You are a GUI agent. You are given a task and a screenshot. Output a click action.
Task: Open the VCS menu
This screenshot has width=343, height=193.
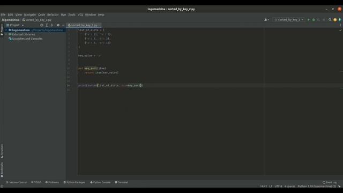tap(80, 14)
